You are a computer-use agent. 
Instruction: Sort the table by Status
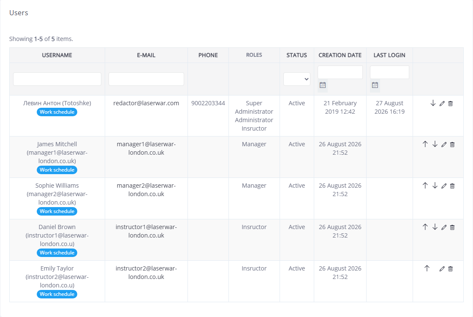click(x=296, y=55)
